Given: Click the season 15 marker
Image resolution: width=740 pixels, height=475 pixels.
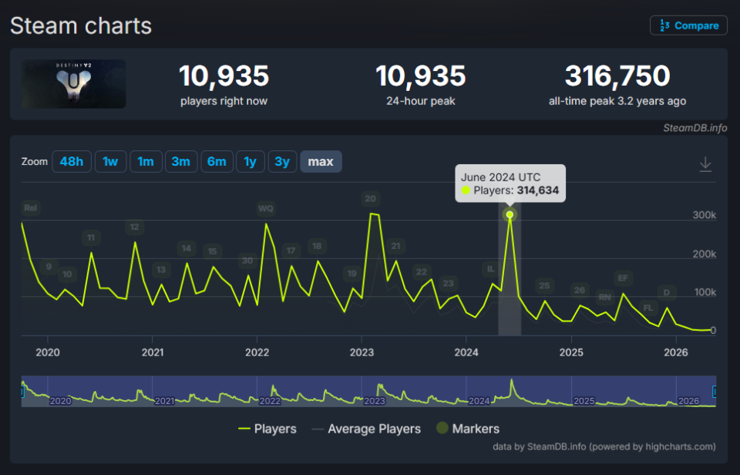Looking at the screenshot, I should tap(213, 251).
